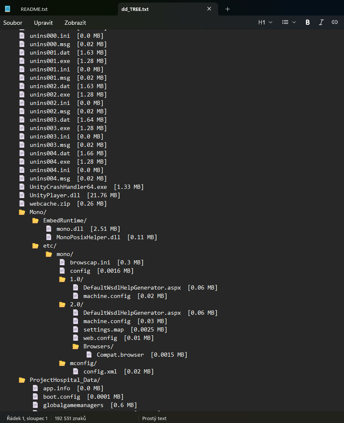Open the Upravit menu
344x423 pixels.
[x=43, y=23]
